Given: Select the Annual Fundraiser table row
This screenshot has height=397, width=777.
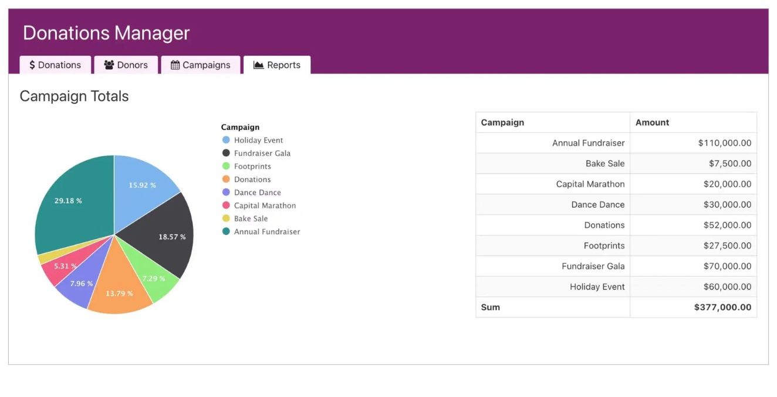Looking at the screenshot, I should 588,143.
